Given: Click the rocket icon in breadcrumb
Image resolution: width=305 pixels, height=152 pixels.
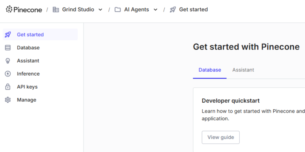Looking at the screenshot, I should click(x=172, y=9).
